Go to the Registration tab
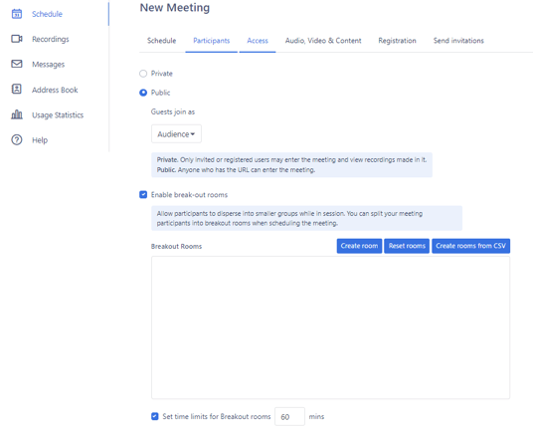The height and width of the screenshot is (431, 533). click(x=397, y=41)
